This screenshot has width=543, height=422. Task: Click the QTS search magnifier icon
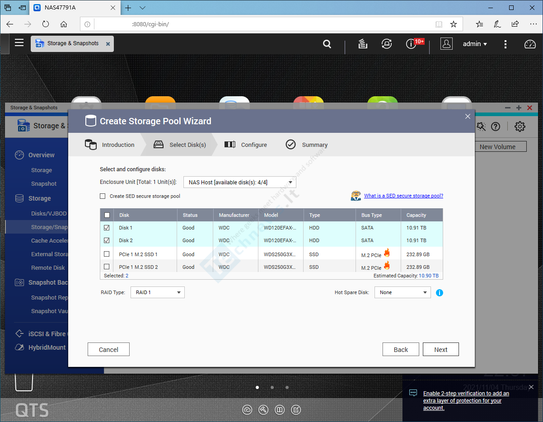(327, 44)
